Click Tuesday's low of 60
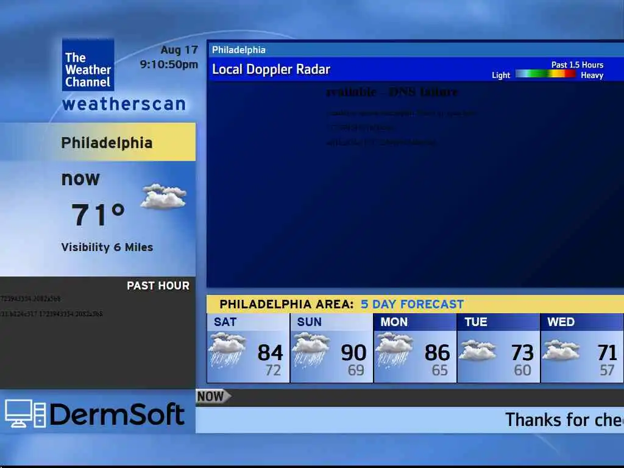The width and height of the screenshot is (624, 468). click(x=522, y=370)
